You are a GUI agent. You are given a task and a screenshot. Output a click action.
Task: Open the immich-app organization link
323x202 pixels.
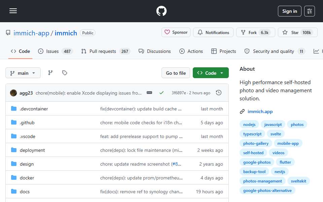click(31, 33)
